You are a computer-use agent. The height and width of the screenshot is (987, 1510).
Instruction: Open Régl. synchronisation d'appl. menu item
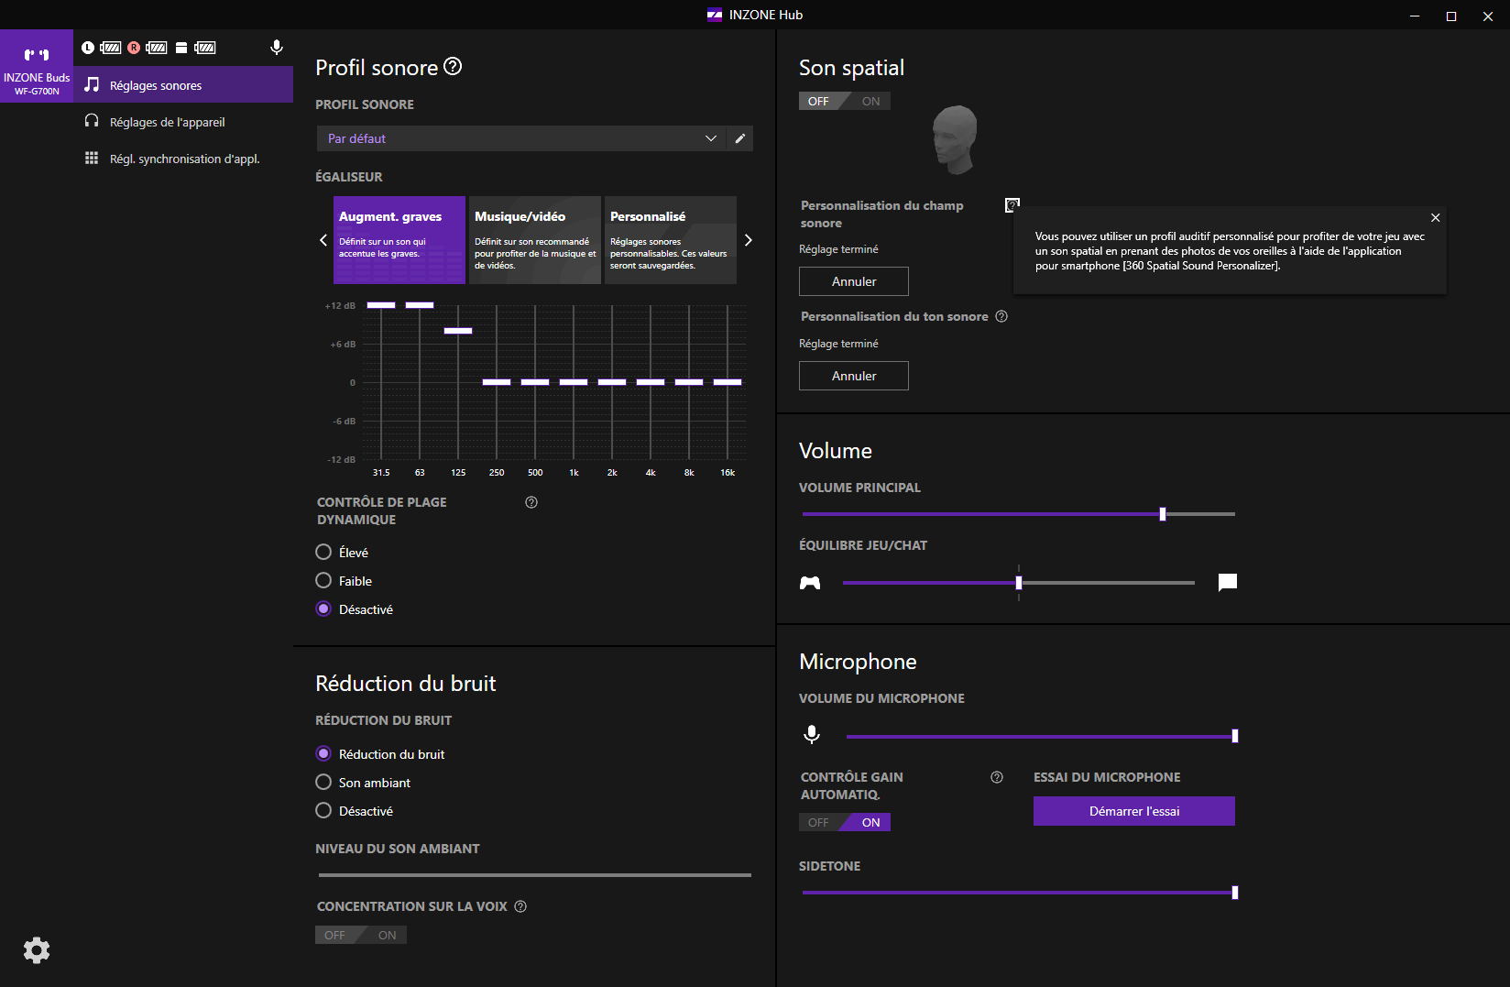pos(184,159)
